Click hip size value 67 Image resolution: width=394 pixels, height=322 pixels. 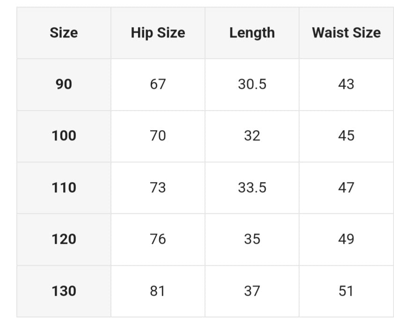[x=158, y=84]
